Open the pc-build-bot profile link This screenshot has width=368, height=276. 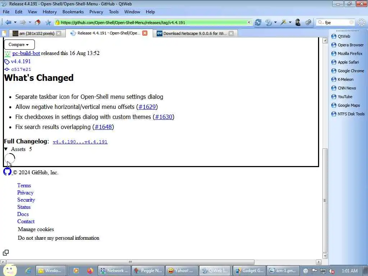click(x=26, y=53)
